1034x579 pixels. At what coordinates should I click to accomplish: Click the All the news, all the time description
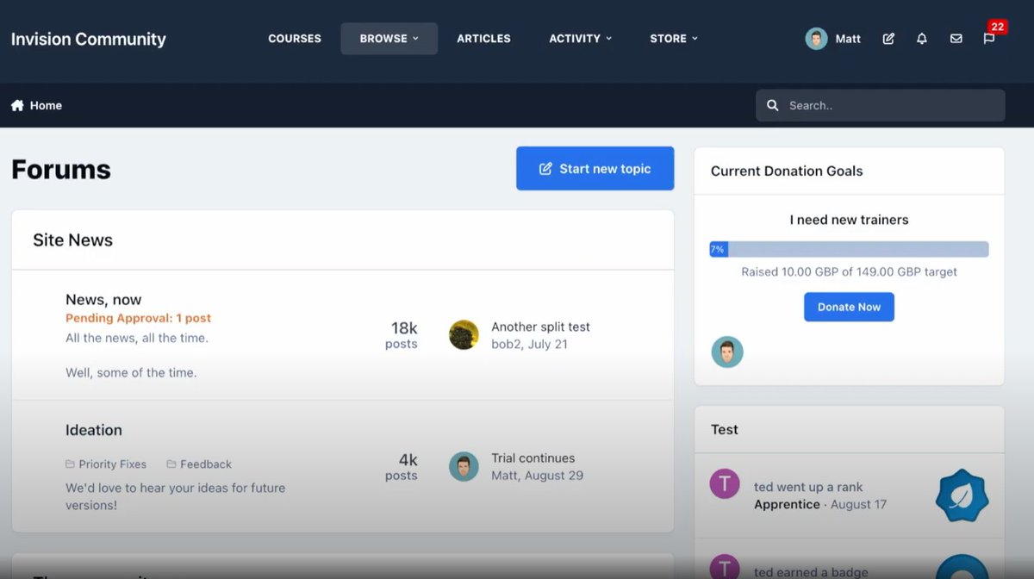[137, 338]
